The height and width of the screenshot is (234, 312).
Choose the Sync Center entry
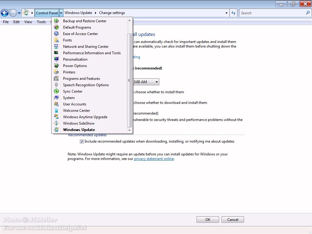(89, 91)
